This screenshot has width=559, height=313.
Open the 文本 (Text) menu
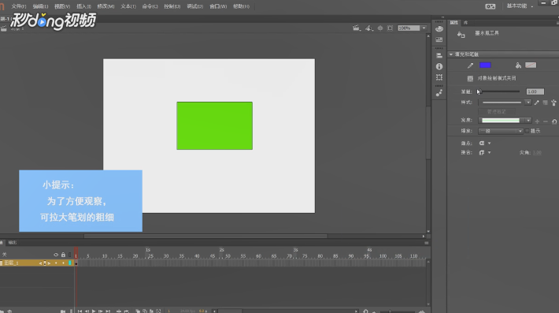(128, 6)
